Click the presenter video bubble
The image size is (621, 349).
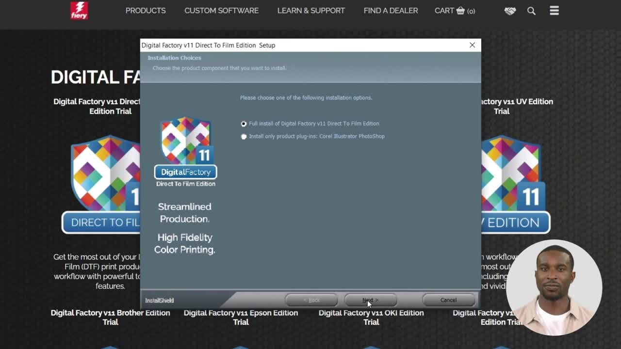pyautogui.click(x=554, y=287)
